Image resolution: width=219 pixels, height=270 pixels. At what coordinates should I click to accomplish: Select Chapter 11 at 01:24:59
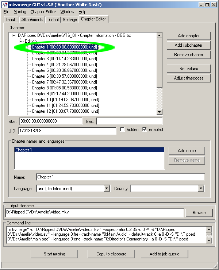[x=65, y=105]
